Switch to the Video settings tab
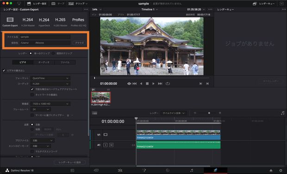Image resolution: width=287 pixels, height=174 pixels. pos(23,62)
